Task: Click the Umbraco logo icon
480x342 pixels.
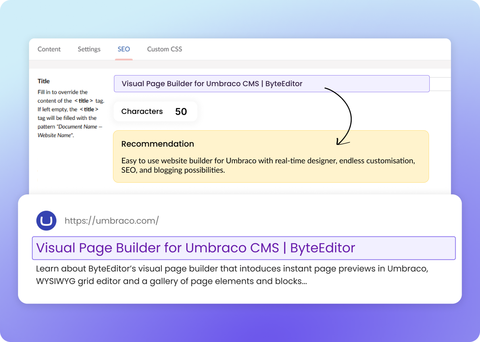Action: 46,221
